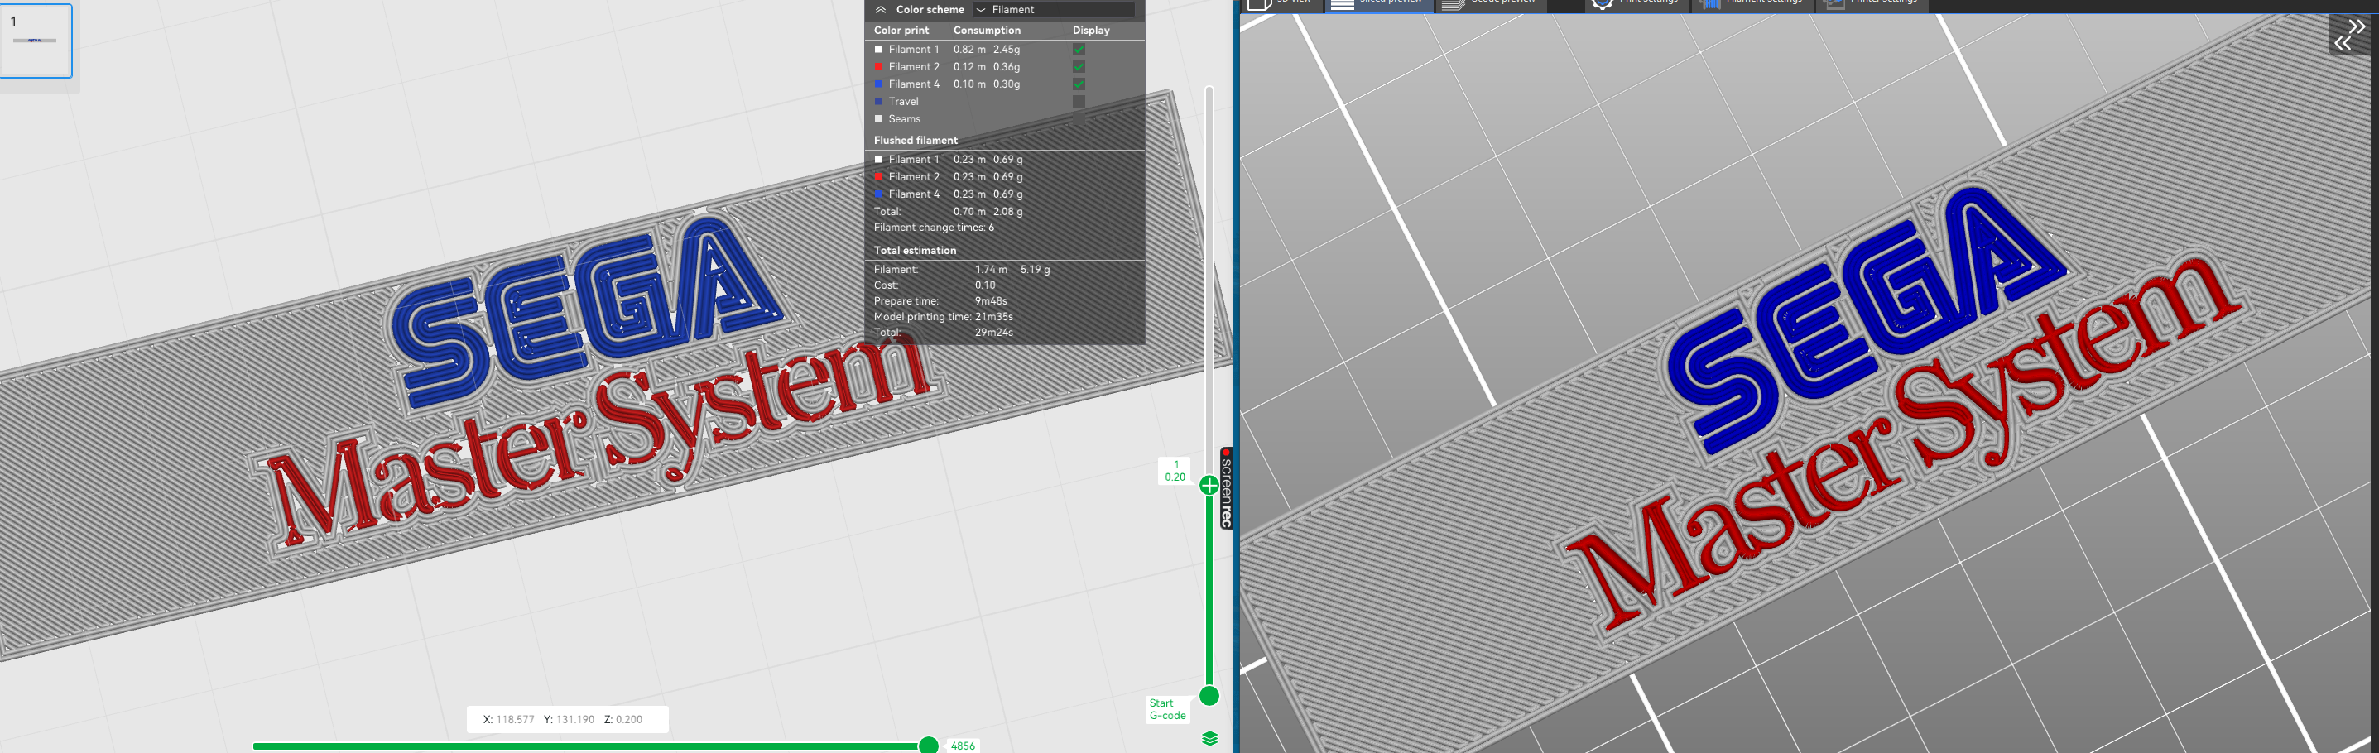Click the 4856 move count label
Screen dimensions: 2379x753
point(963,746)
